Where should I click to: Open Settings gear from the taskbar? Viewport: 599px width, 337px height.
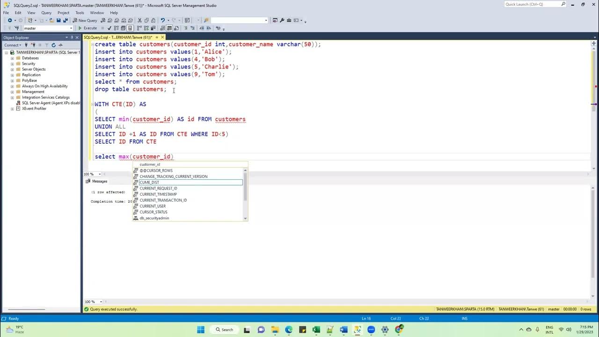coord(385,330)
